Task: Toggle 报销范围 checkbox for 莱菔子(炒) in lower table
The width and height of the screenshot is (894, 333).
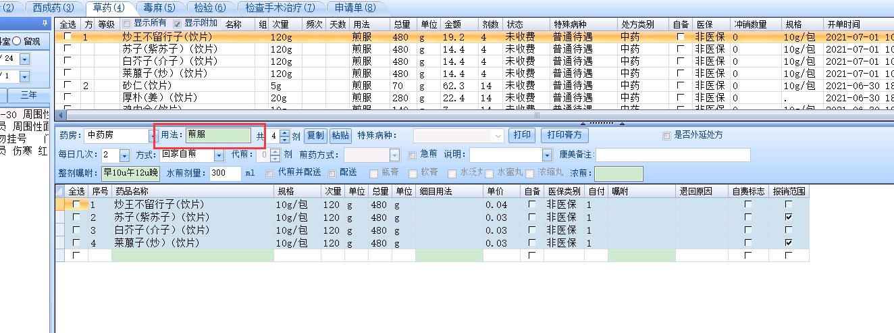Action: tap(789, 242)
